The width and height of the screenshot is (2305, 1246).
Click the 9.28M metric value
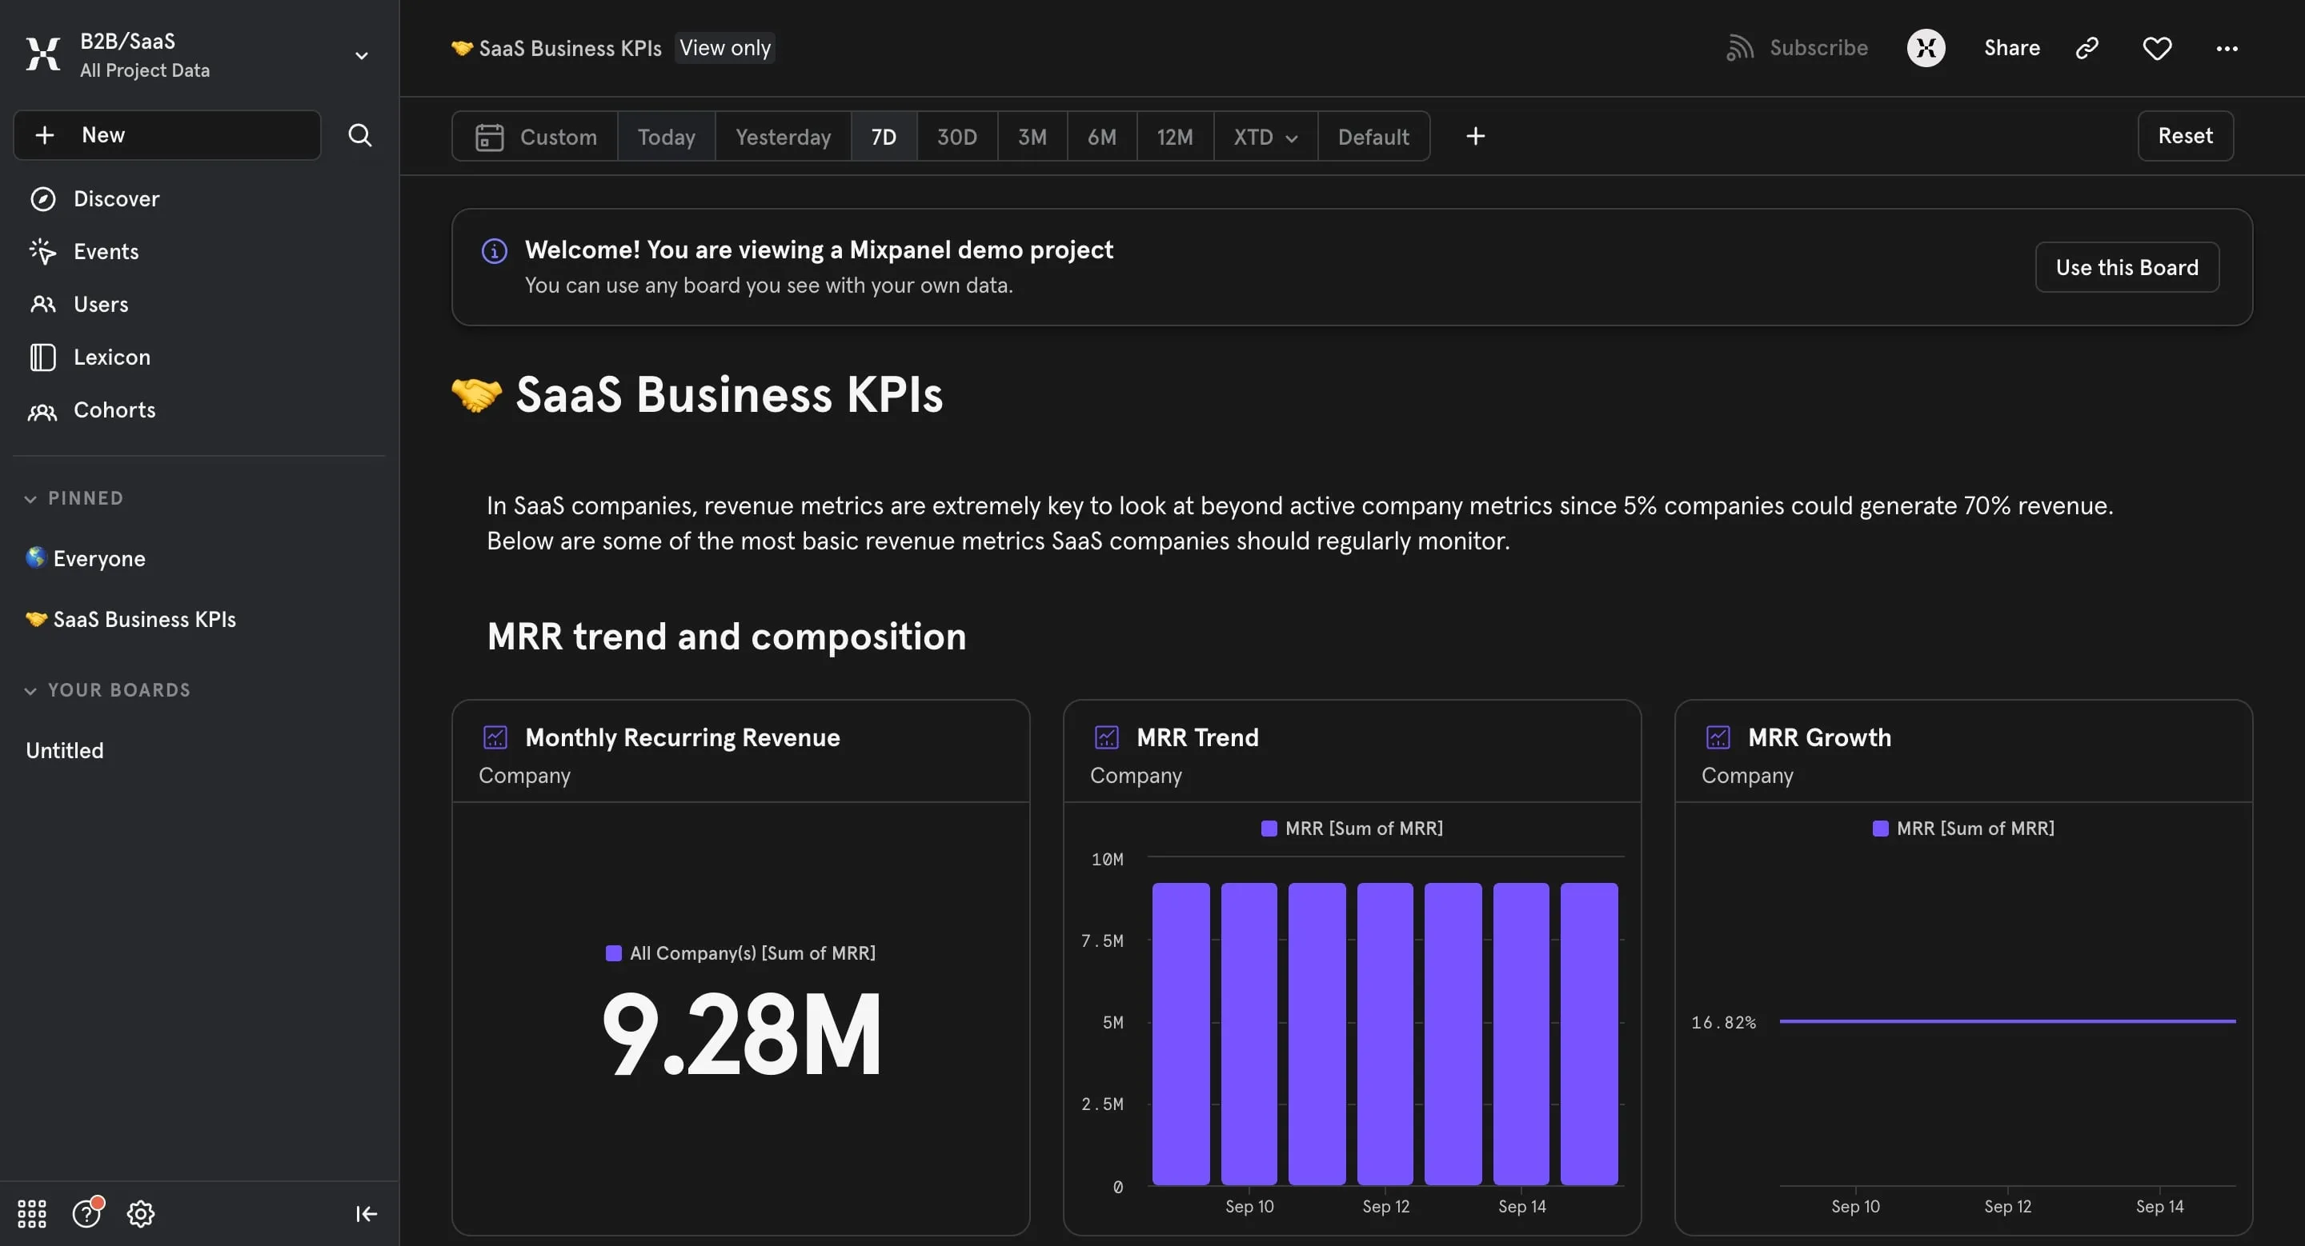pos(742,1035)
